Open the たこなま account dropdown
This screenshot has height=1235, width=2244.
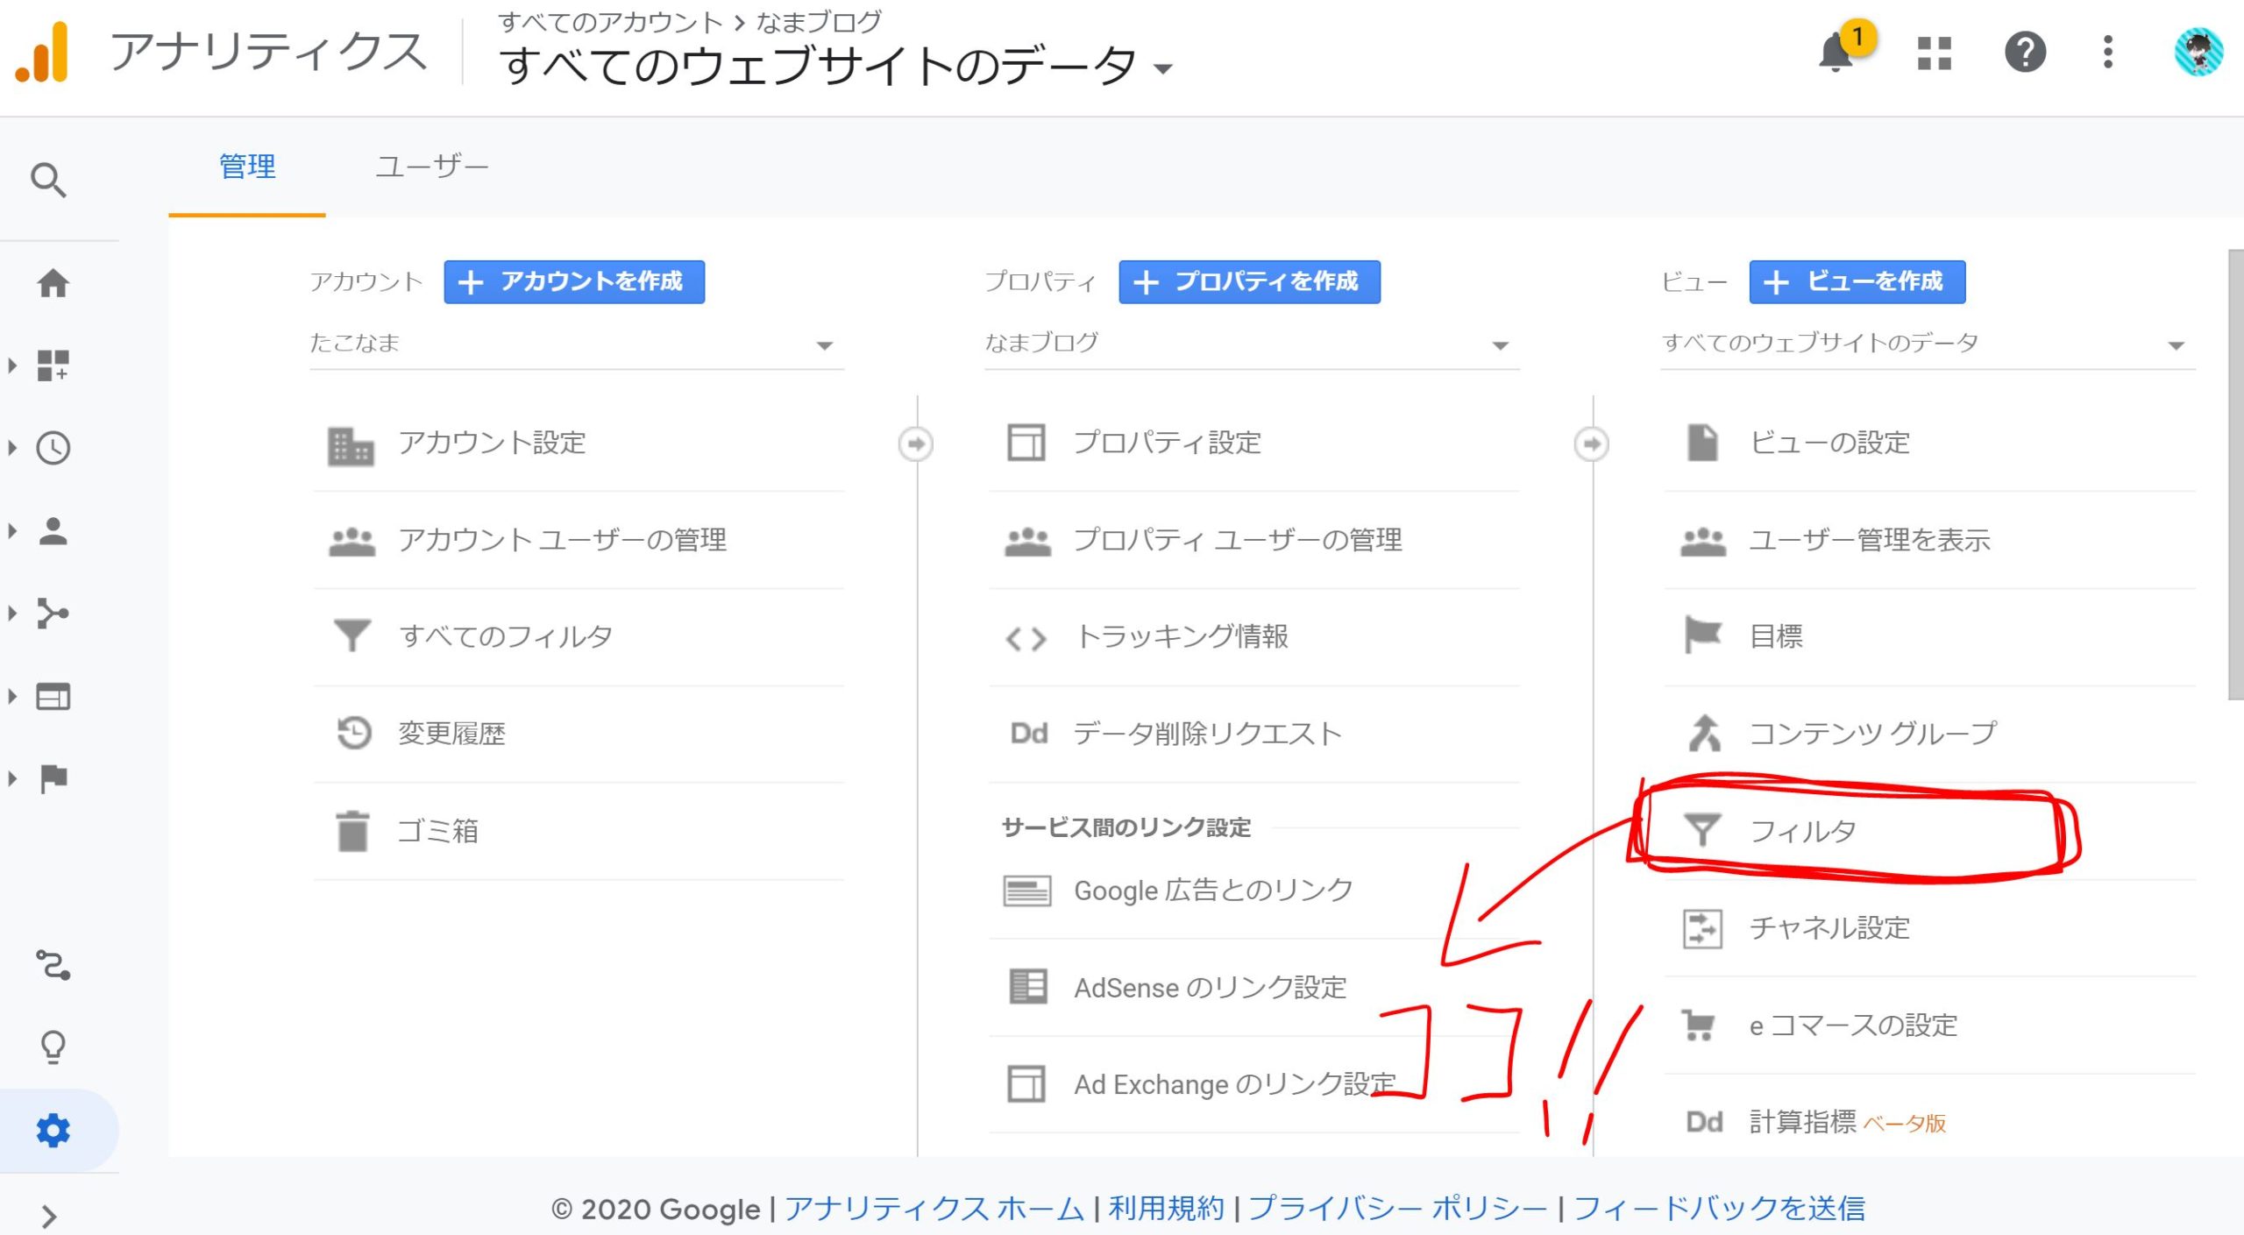[577, 344]
